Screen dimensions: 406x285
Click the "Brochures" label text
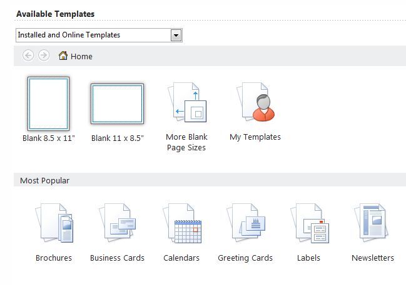(54, 258)
